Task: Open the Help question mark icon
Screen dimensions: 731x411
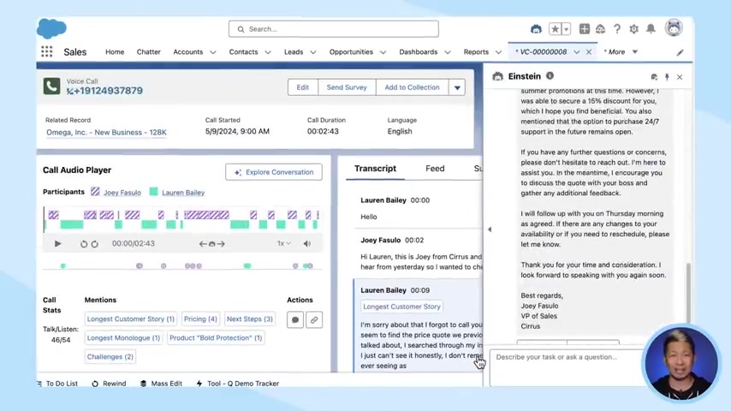Action: [x=617, y=29]
